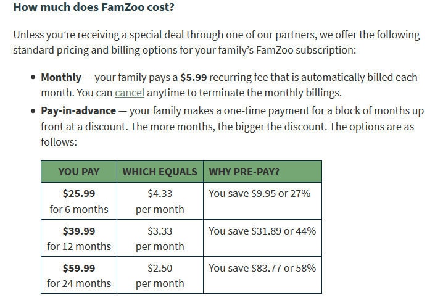Click the 'How much does FamZoo cost?' heading

(x=94, y=7)
